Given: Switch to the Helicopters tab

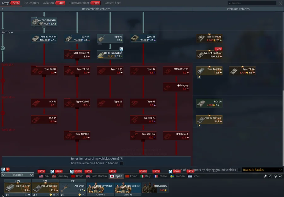Looking at the screenshot, I should click(x=32, y=3).
